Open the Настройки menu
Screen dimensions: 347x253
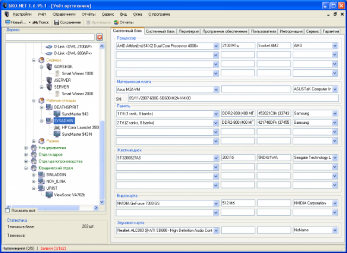tap(22, 14)
